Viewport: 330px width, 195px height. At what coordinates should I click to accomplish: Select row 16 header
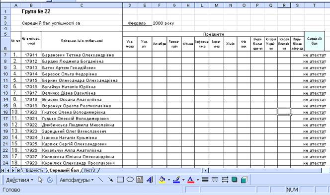point(5,112)
